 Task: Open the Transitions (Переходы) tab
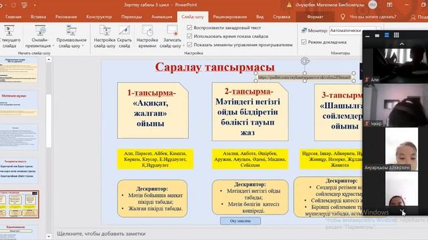132,17
